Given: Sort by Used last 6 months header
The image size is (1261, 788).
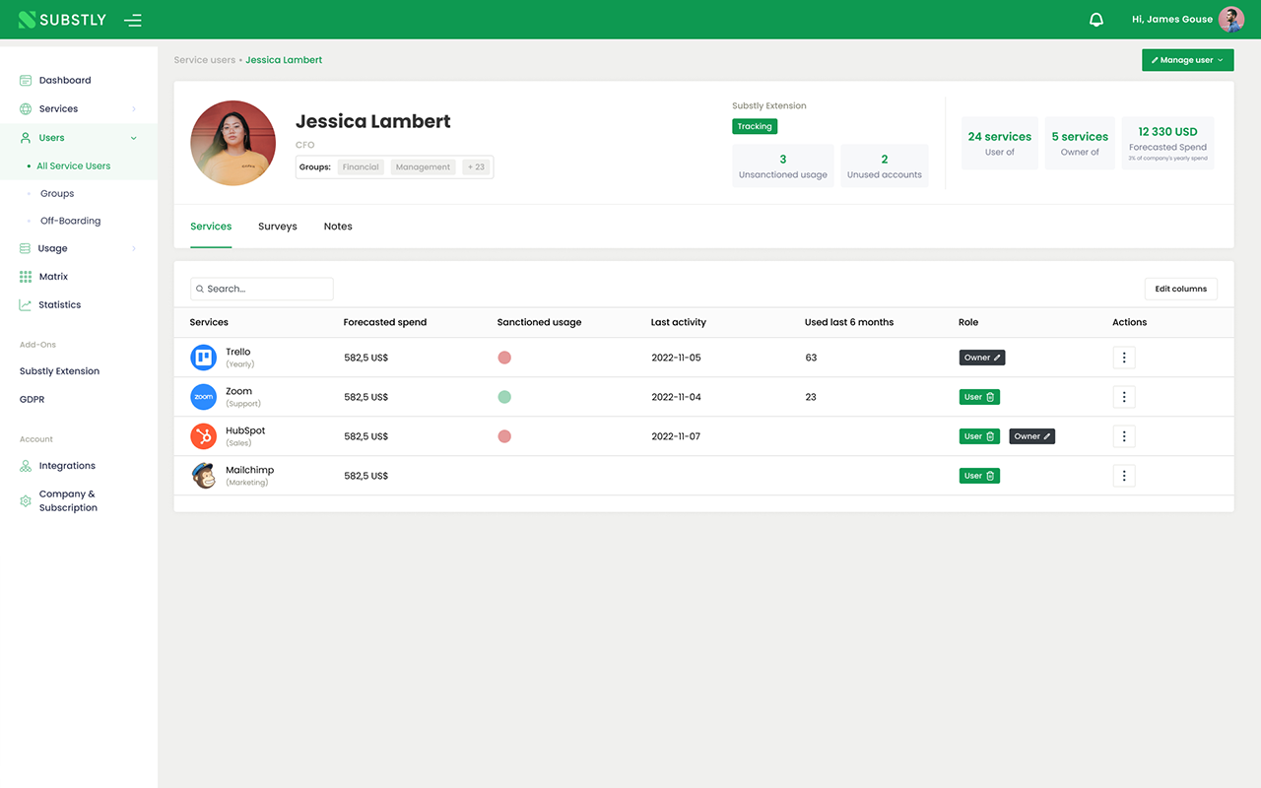Looking at the screenshot, I should click(x=849, y=322).
